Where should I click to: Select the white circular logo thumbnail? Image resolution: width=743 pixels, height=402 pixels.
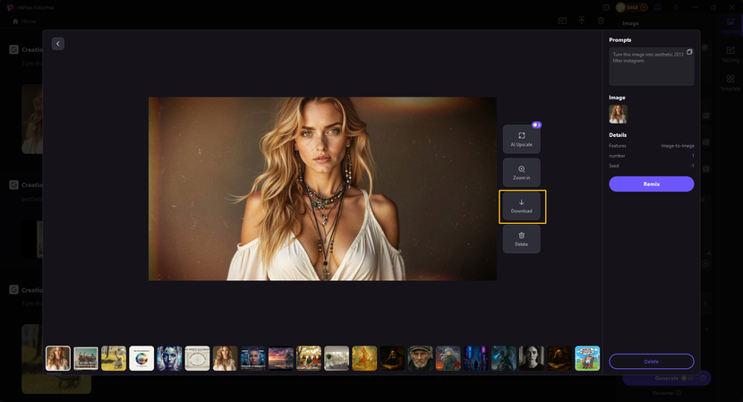141,358
